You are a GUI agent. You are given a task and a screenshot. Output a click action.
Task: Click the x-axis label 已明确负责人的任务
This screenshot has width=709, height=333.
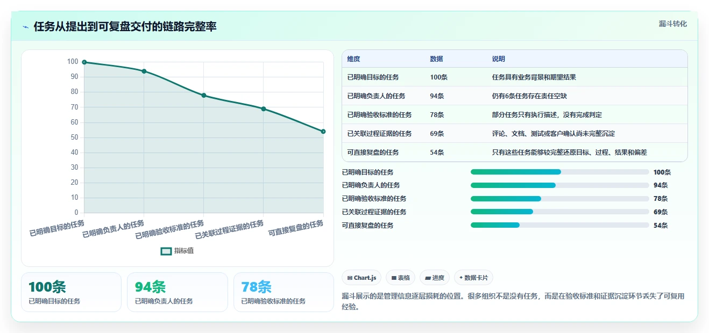(x=114, y=229)
